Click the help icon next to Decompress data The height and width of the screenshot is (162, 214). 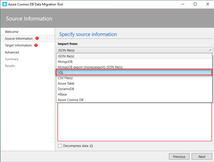coord(91,146)
